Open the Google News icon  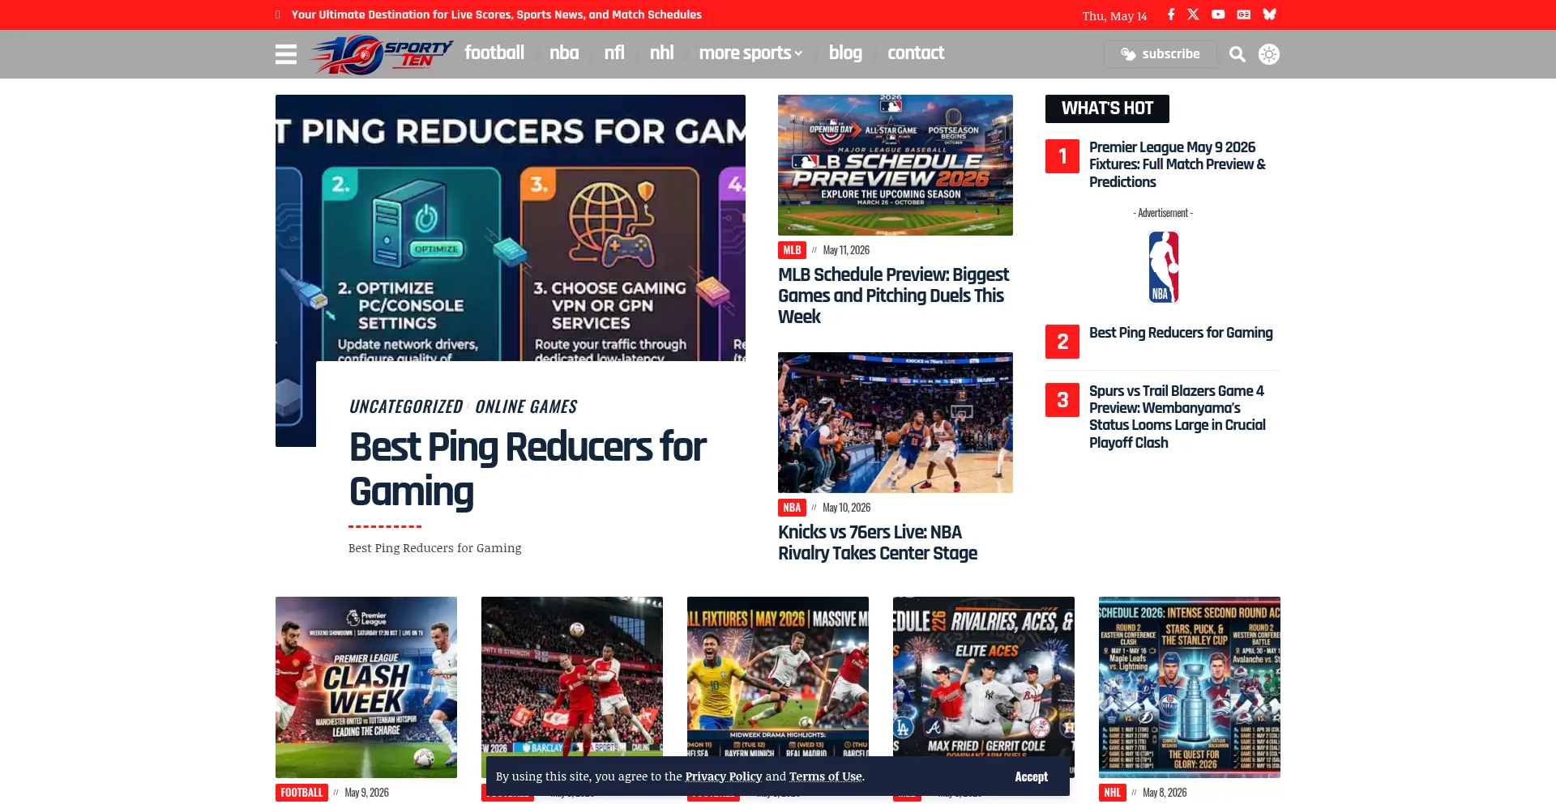coord(1244,15)
